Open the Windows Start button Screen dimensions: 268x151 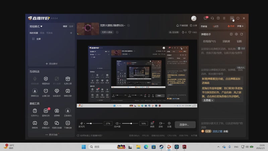point(83,147)
